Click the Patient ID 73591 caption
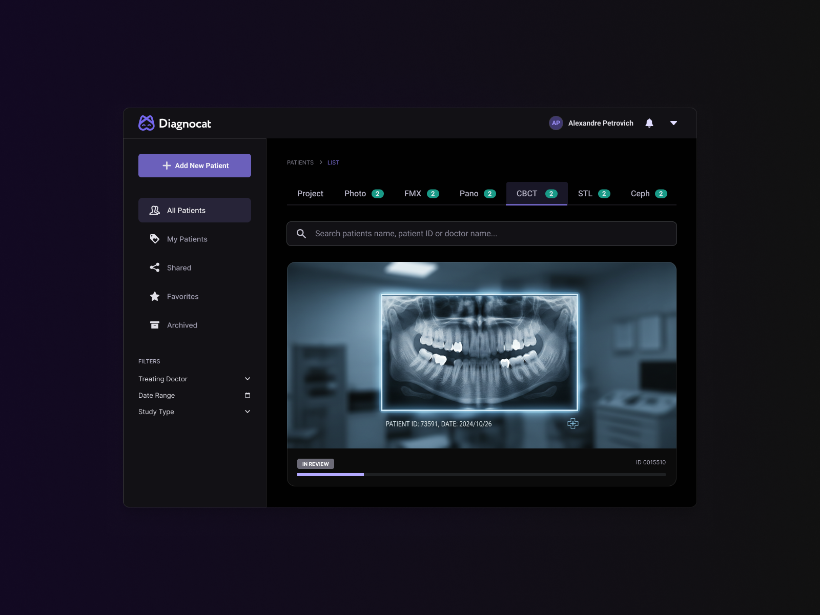The width and height of the screenshot is (820, 615). coord(439,424)
